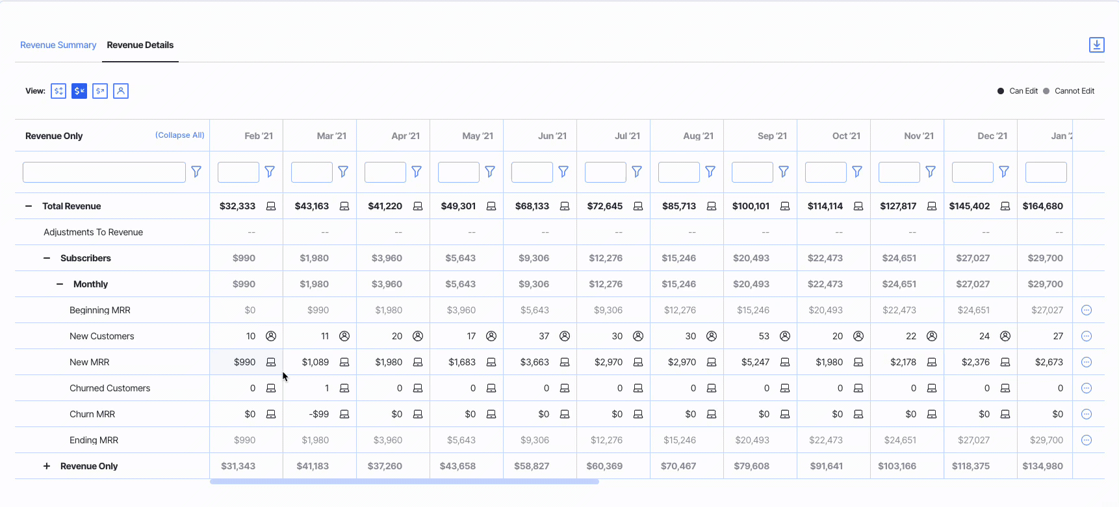Expand the bottom Revenue Only row
The image size is (1119, 507).
[47, 466]
